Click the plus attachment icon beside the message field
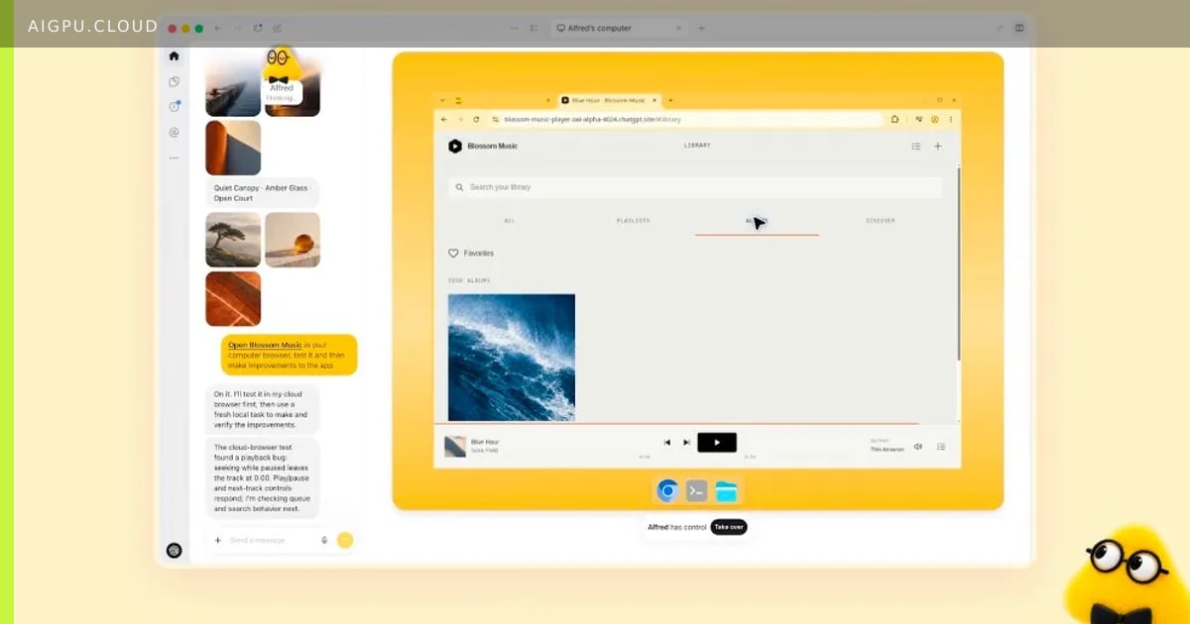Viewport: 1190px width, 624px height. (218, 540)
